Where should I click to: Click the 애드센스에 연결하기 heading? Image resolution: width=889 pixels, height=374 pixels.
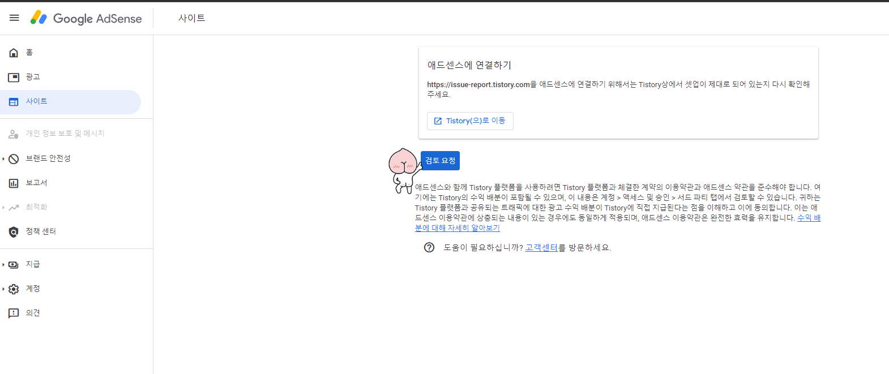(x=469, y=65)
